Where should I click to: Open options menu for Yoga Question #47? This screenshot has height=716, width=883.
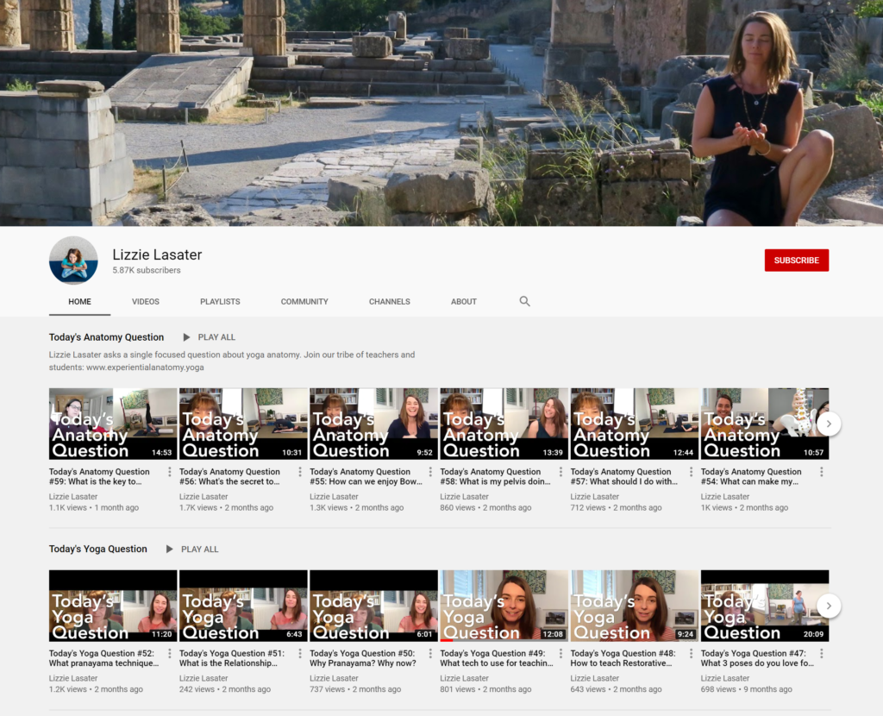point(822,654)
